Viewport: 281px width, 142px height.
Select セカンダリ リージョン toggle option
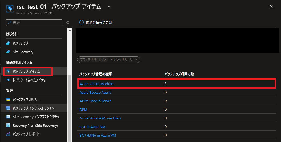tap(124, 60)
